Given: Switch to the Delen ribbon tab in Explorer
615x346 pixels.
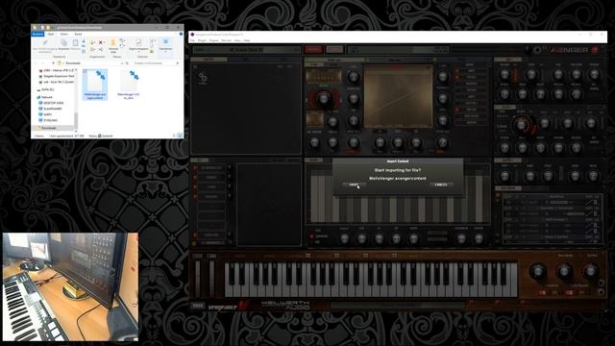Looking at the screenshot, I should pos(64,35).
